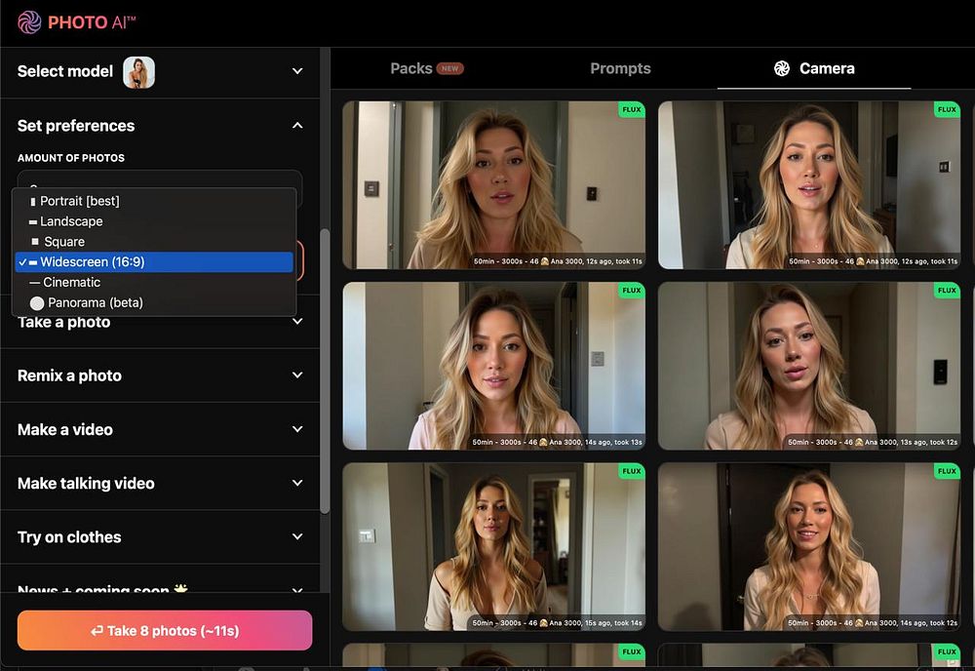
Task: Click the Photo AI swirl logo icon
Action: click(29, 22)
